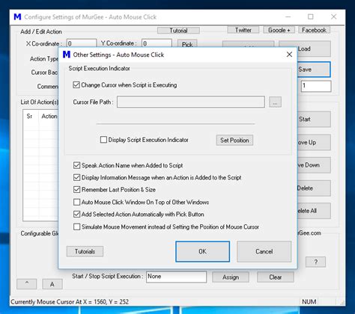Viewport: 355px width, 314px height.
Task: Click the Clear hotkey button
Action: pos(276,277)
